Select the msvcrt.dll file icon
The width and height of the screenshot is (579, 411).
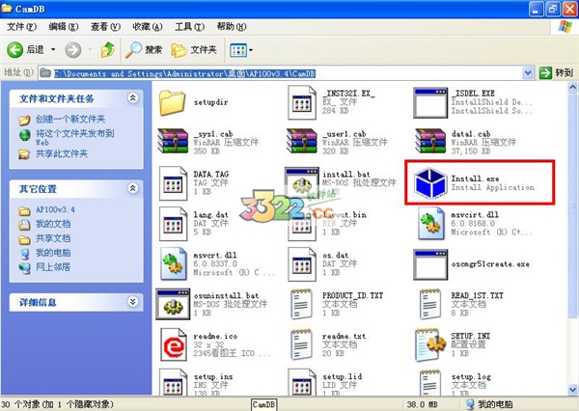[173, 263]
